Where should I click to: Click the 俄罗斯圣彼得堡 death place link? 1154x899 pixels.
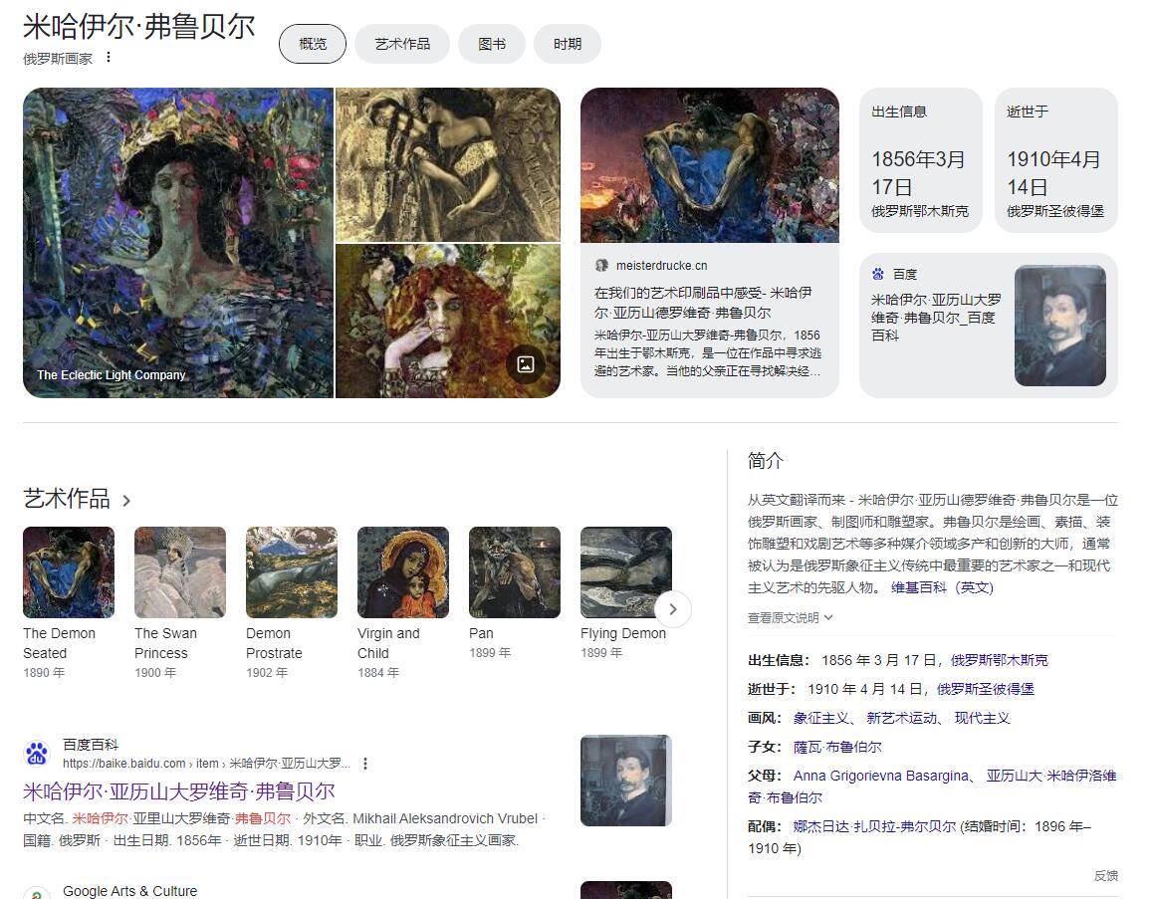tap(986, 689)
